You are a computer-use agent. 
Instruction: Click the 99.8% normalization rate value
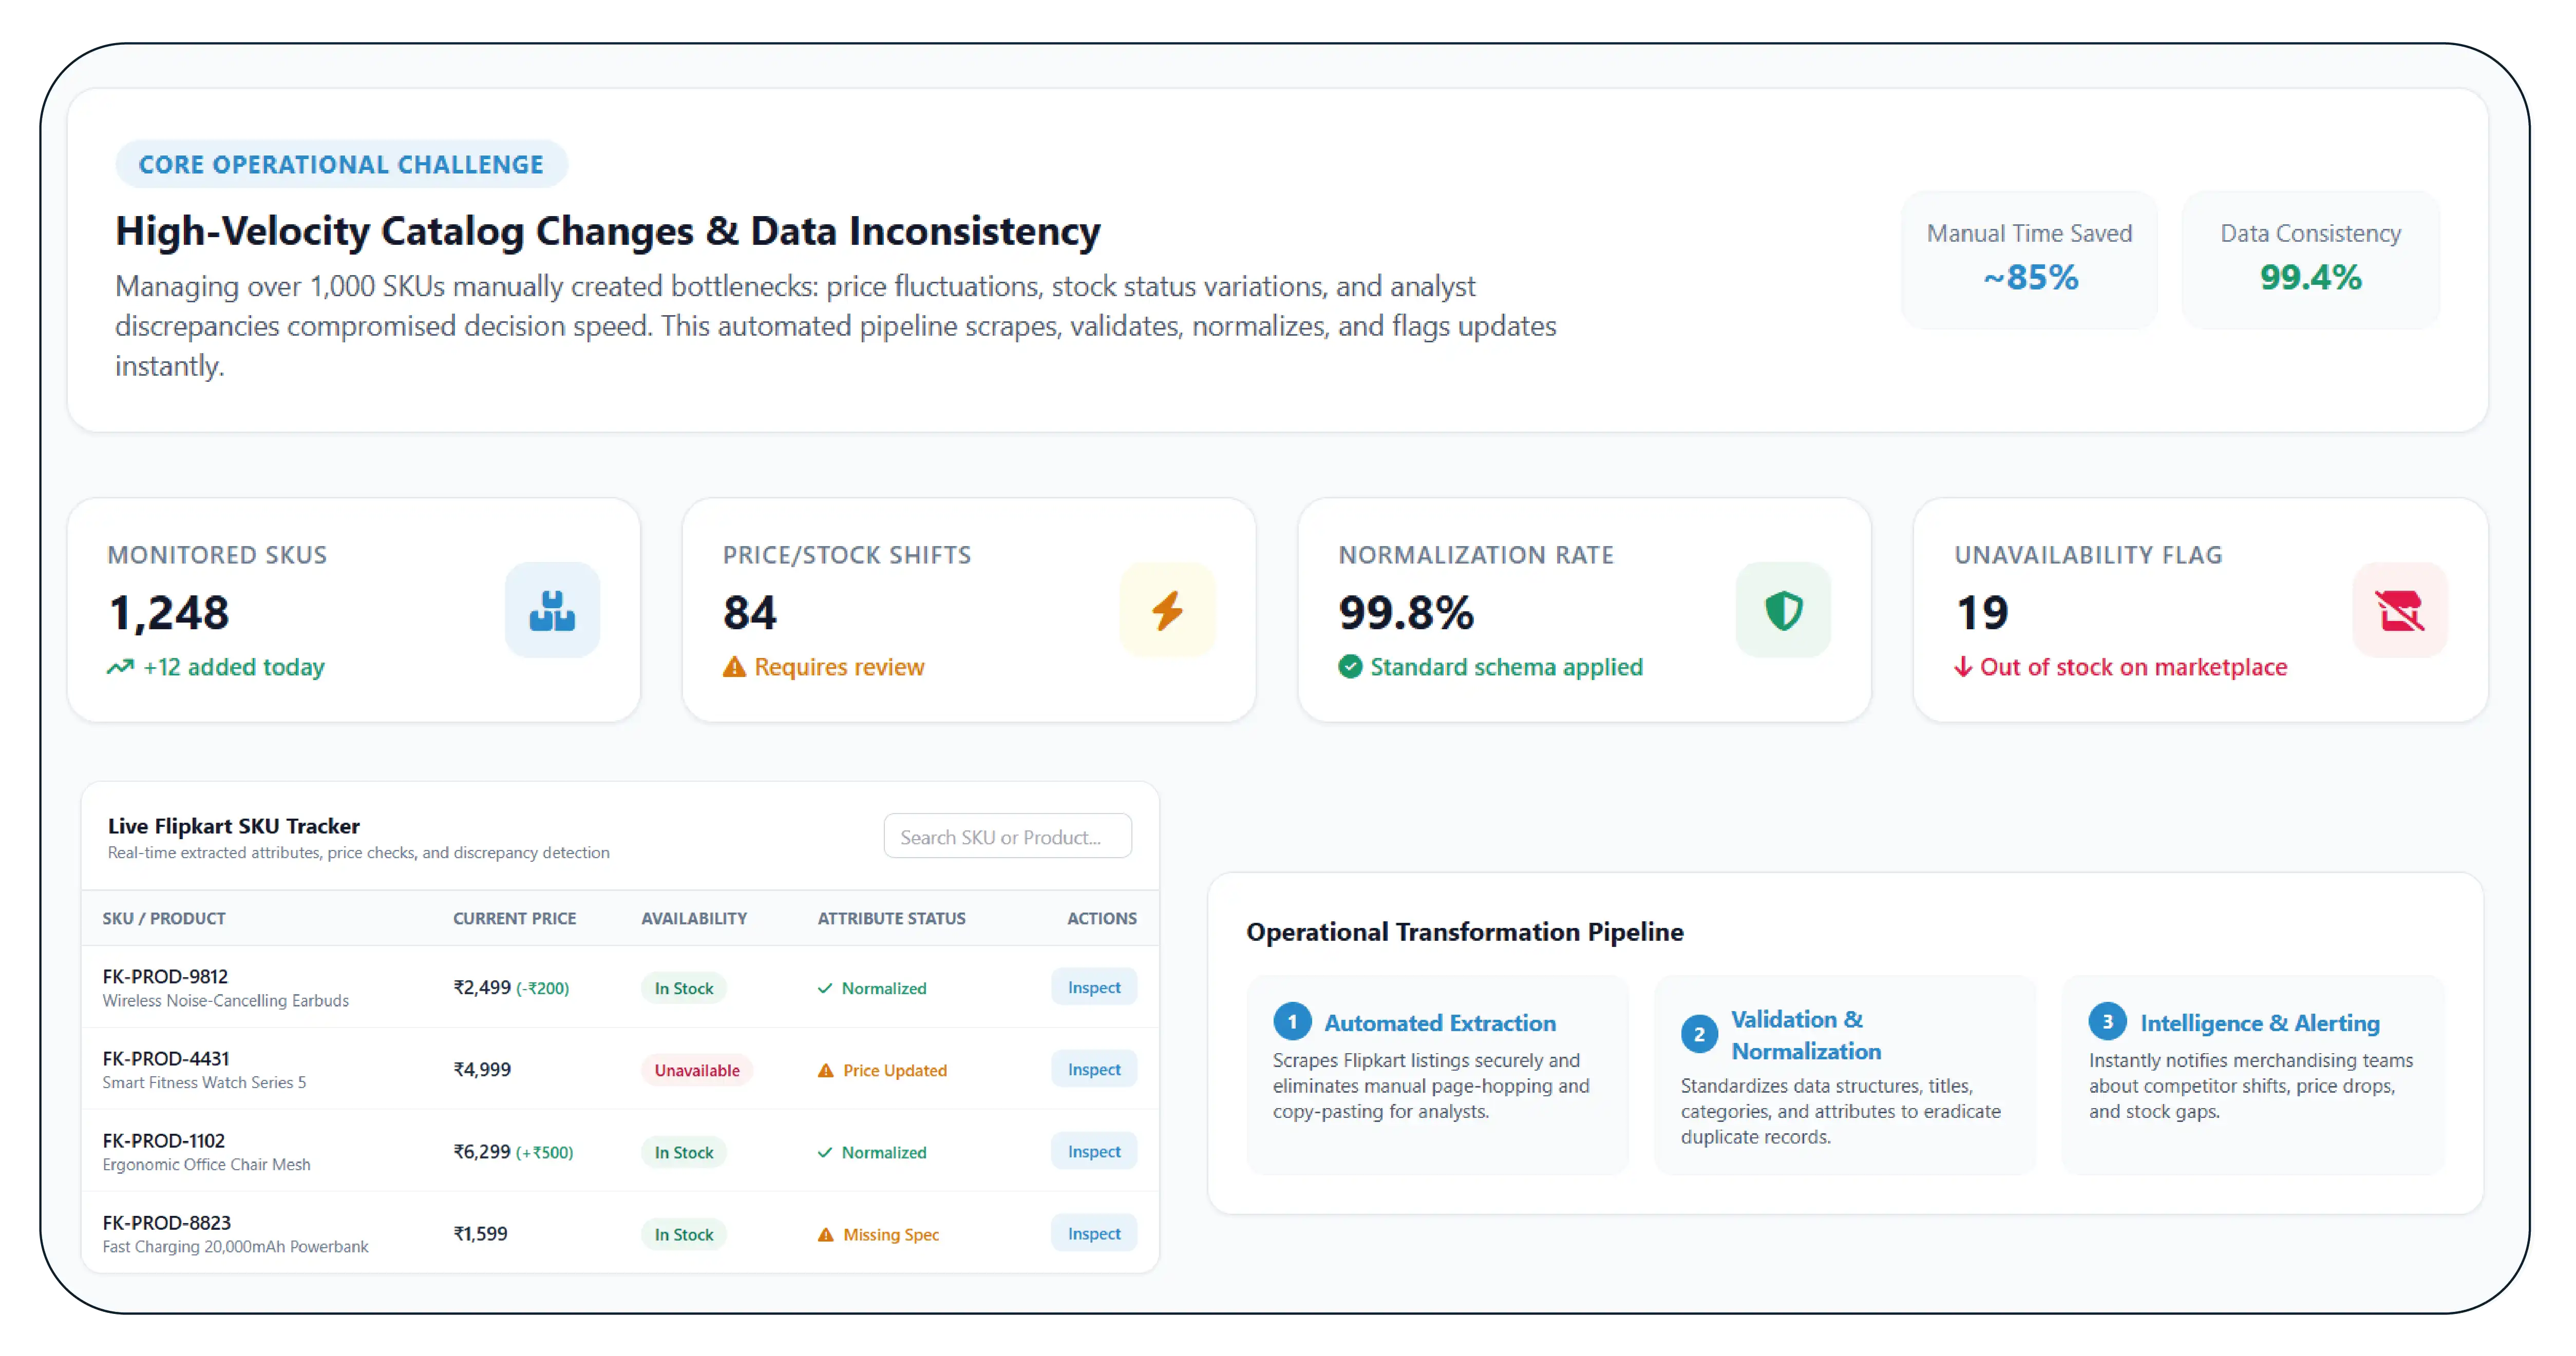coord(1406,612)
